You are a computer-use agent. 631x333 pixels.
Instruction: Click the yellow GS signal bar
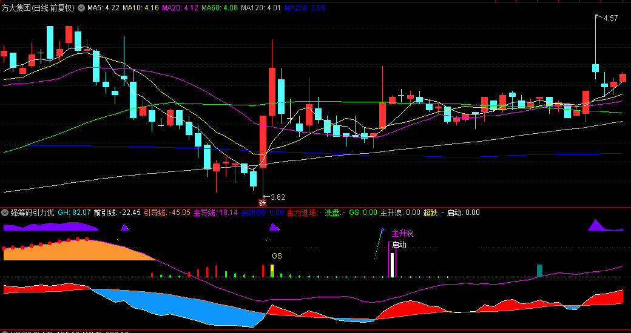[272, 271]
